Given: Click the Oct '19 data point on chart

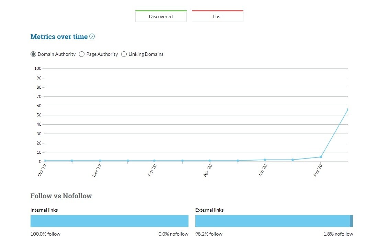Looking at the screenshot, I should (45, 161).
